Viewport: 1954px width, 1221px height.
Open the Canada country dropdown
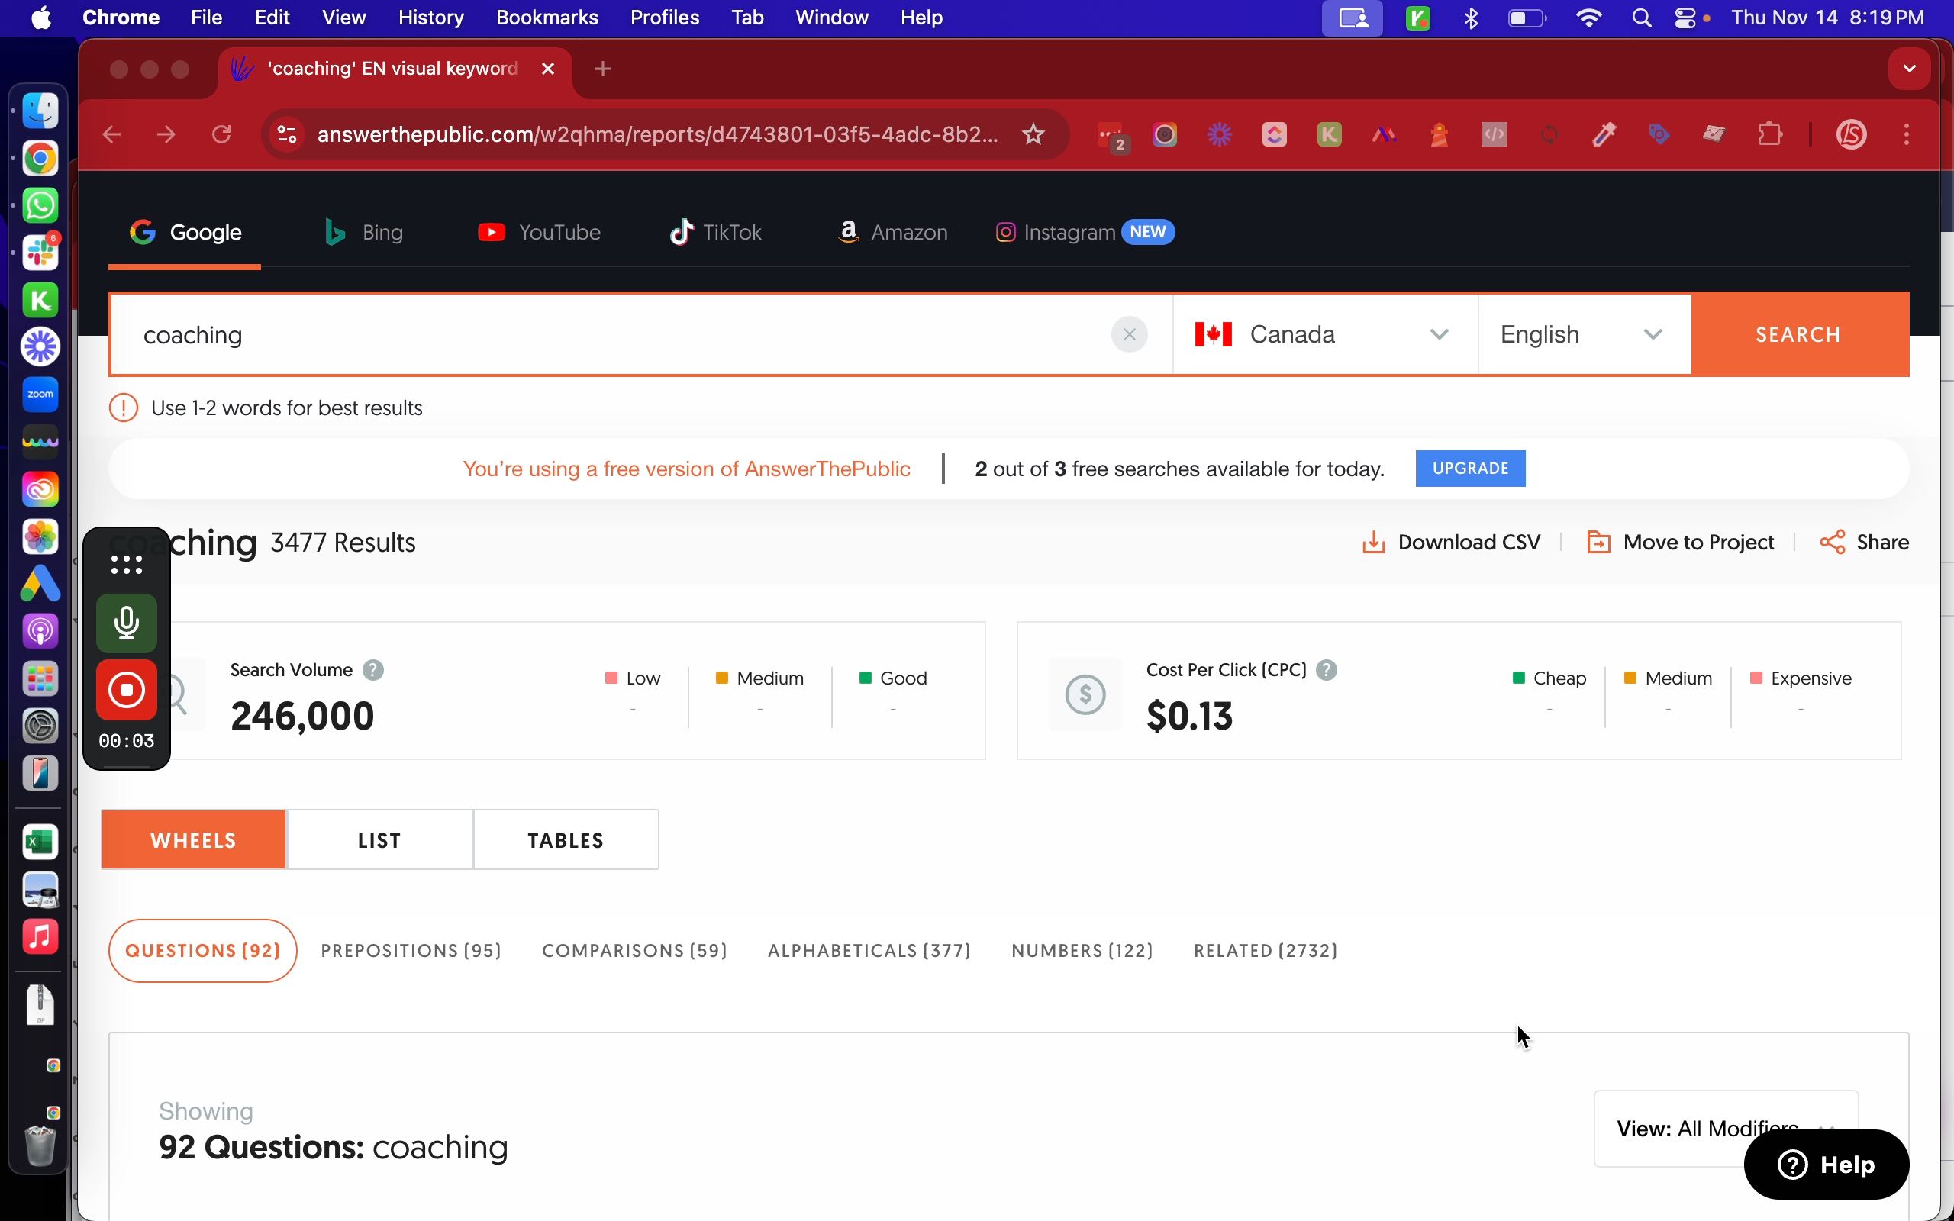[x=1324, y=334]
